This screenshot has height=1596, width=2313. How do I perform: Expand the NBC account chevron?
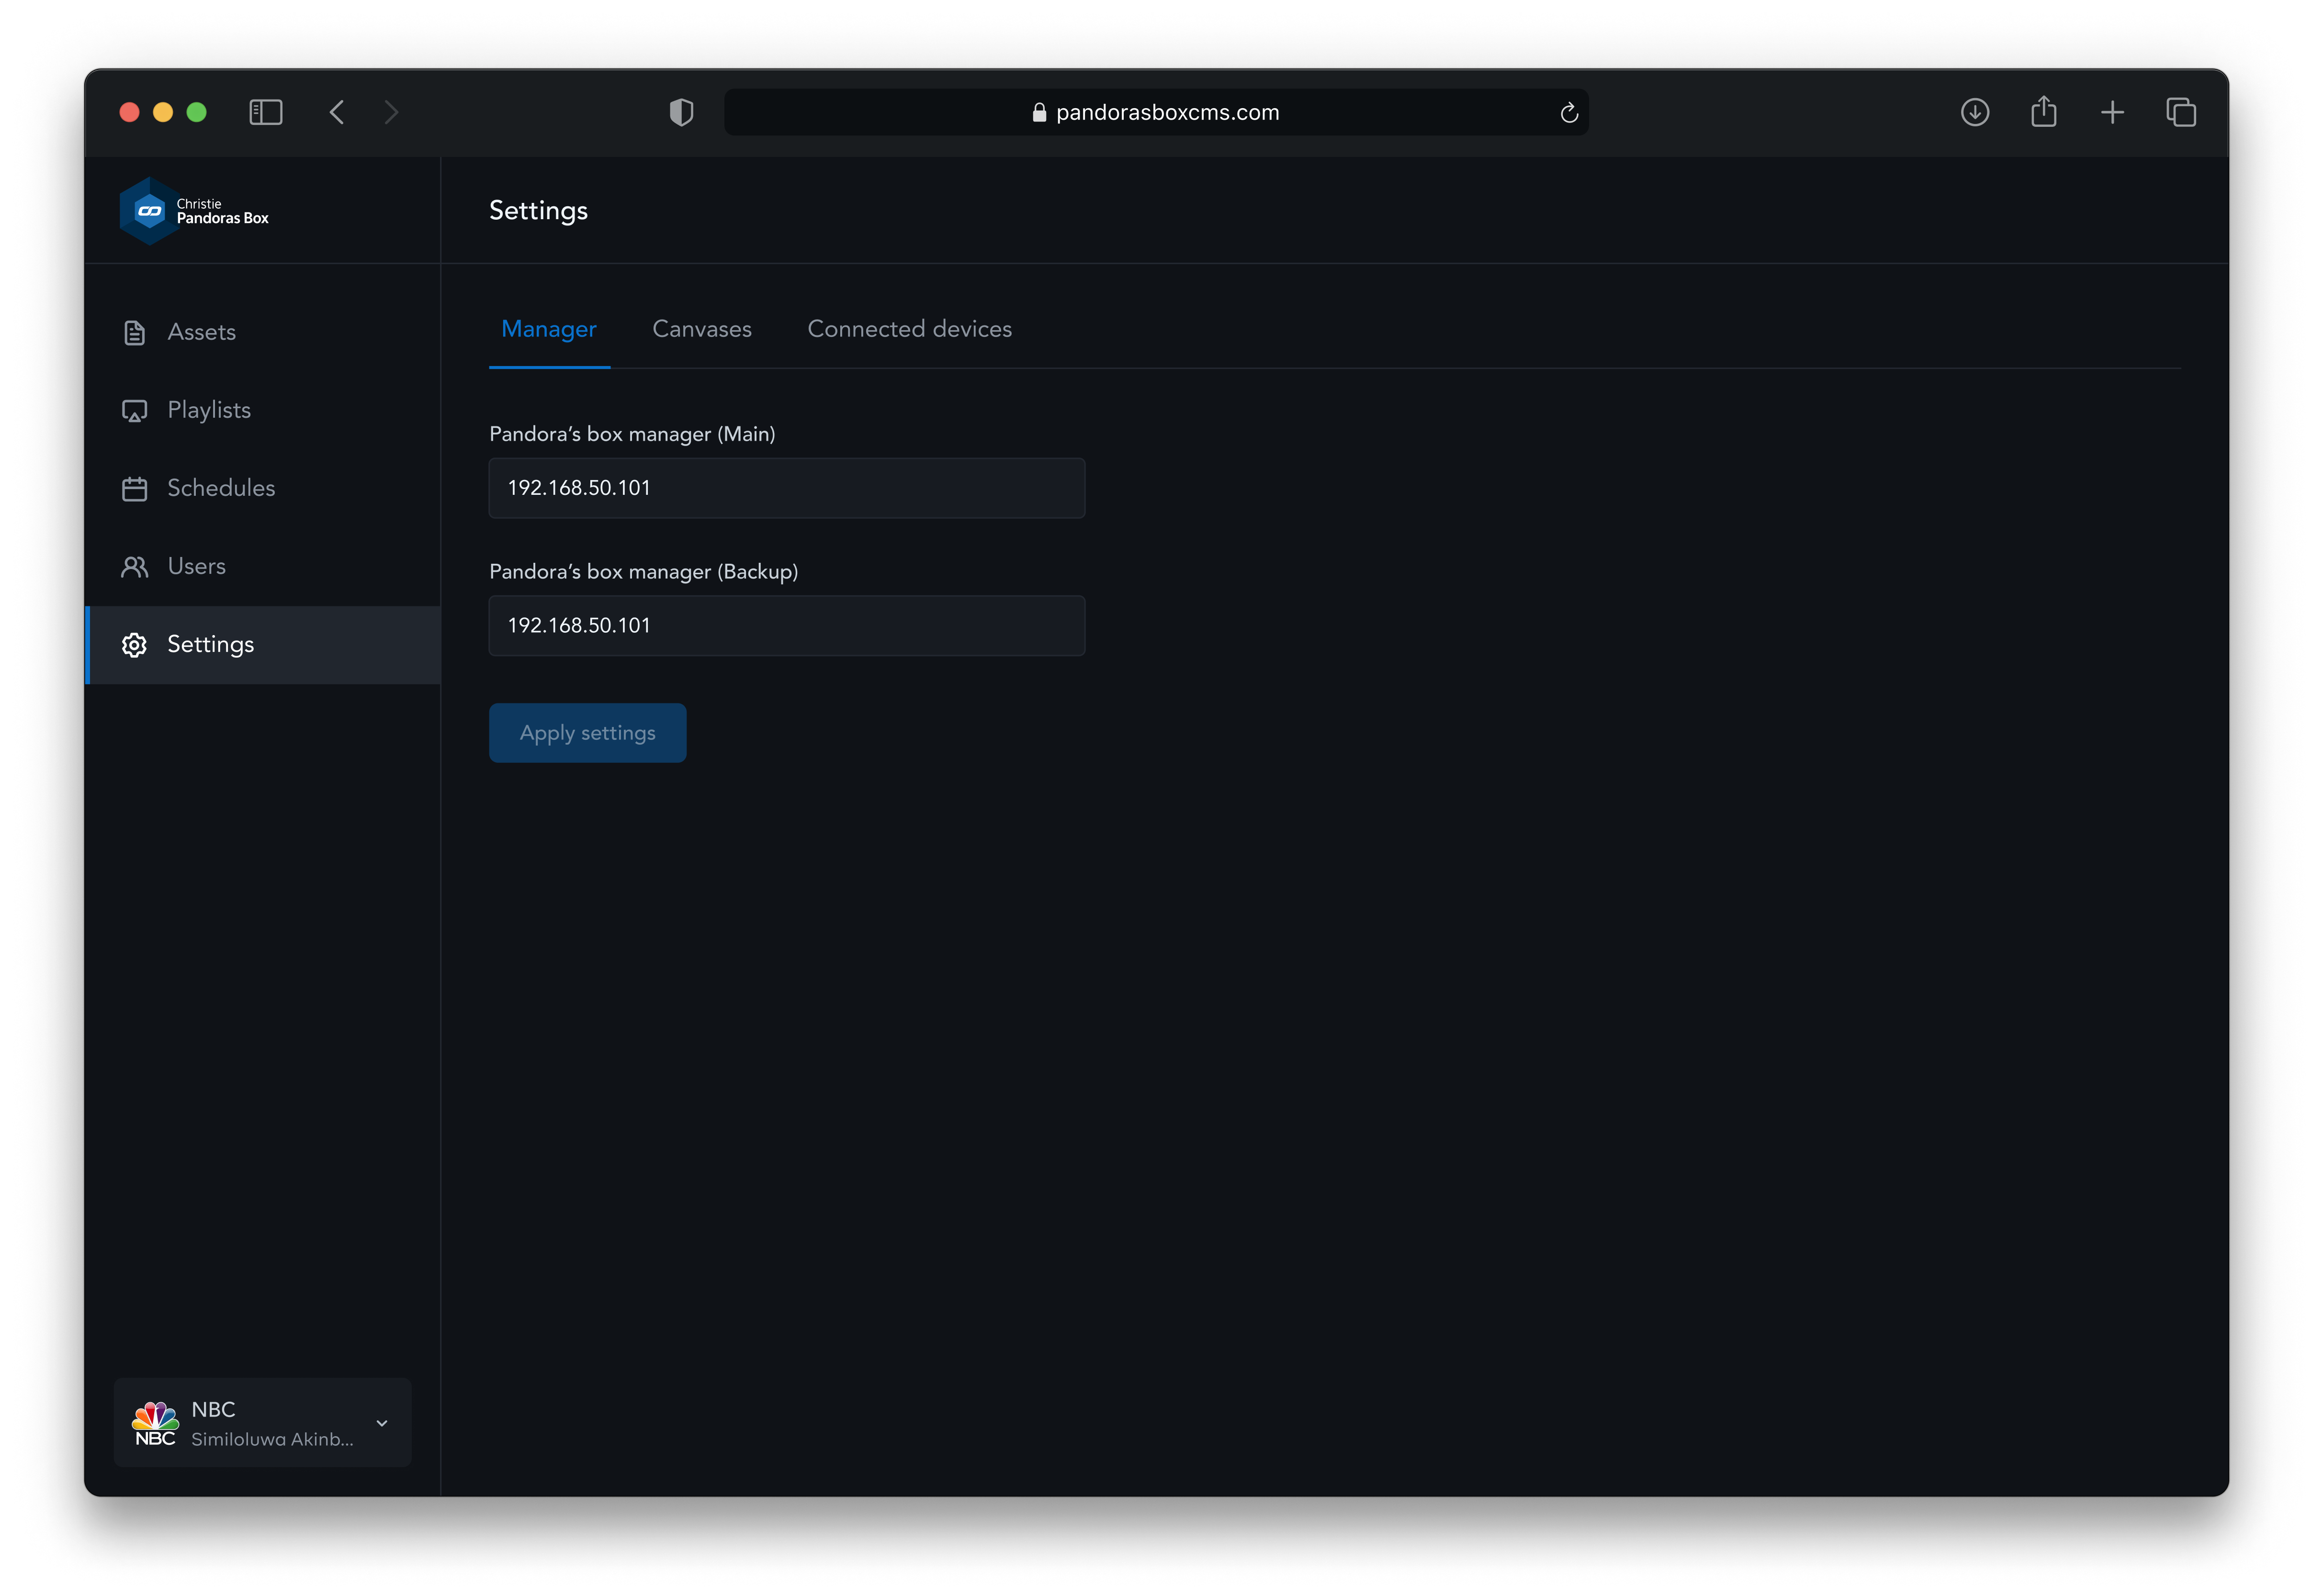pos(382,1423)
